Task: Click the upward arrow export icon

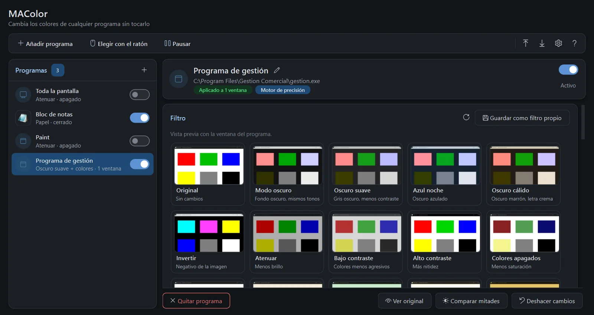Action: coord(526,43)
